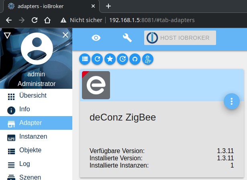Install adapter from GitHub icon
This screenshot has height=180, width=247.
tap(135, 59)
